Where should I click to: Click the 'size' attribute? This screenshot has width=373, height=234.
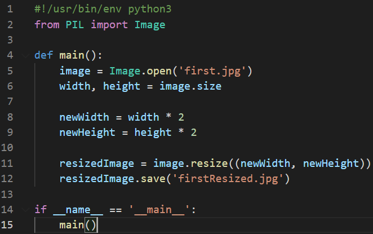tap(209, 86)
